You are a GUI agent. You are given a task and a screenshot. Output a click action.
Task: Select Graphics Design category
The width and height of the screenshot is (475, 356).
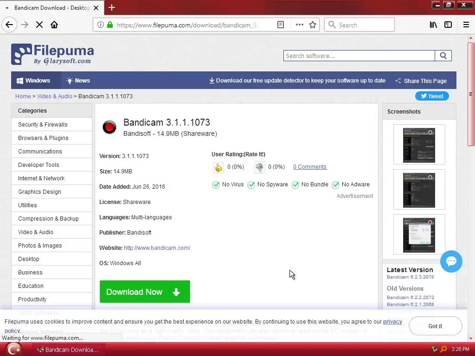pos(52,191)
